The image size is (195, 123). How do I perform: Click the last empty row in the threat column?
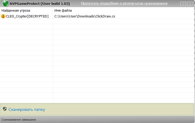click(26, 101)
